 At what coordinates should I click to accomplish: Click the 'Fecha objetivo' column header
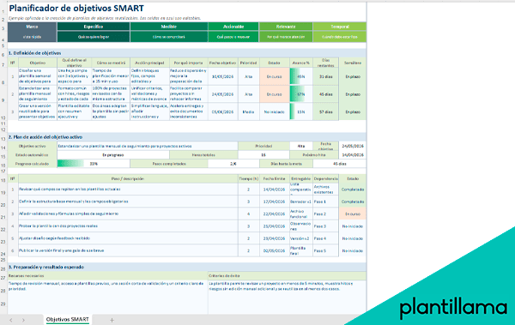(222, 63)
